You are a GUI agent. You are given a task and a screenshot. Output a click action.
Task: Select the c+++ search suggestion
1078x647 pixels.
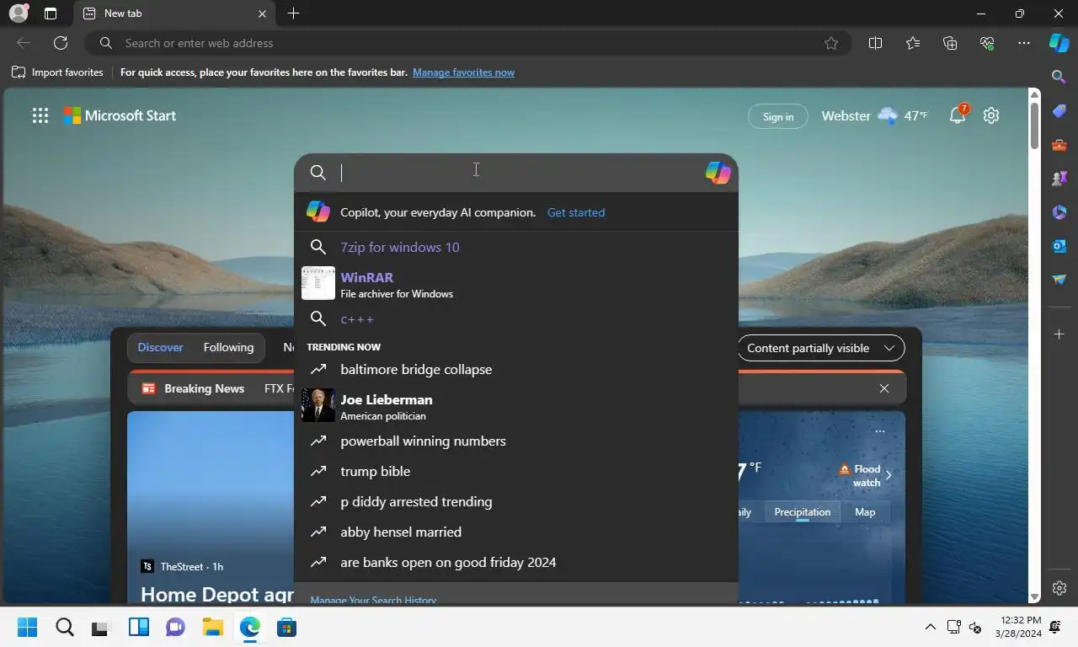[x=515, y=319]
